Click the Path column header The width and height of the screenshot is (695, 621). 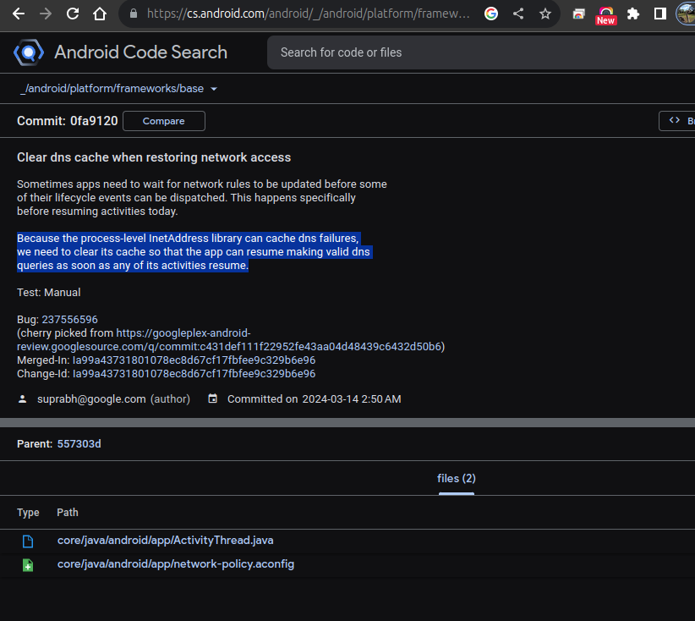(68, 513)
